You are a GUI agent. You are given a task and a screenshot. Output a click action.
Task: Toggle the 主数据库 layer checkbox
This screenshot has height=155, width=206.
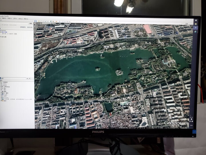pyautogui.click(x=0, y=82)
